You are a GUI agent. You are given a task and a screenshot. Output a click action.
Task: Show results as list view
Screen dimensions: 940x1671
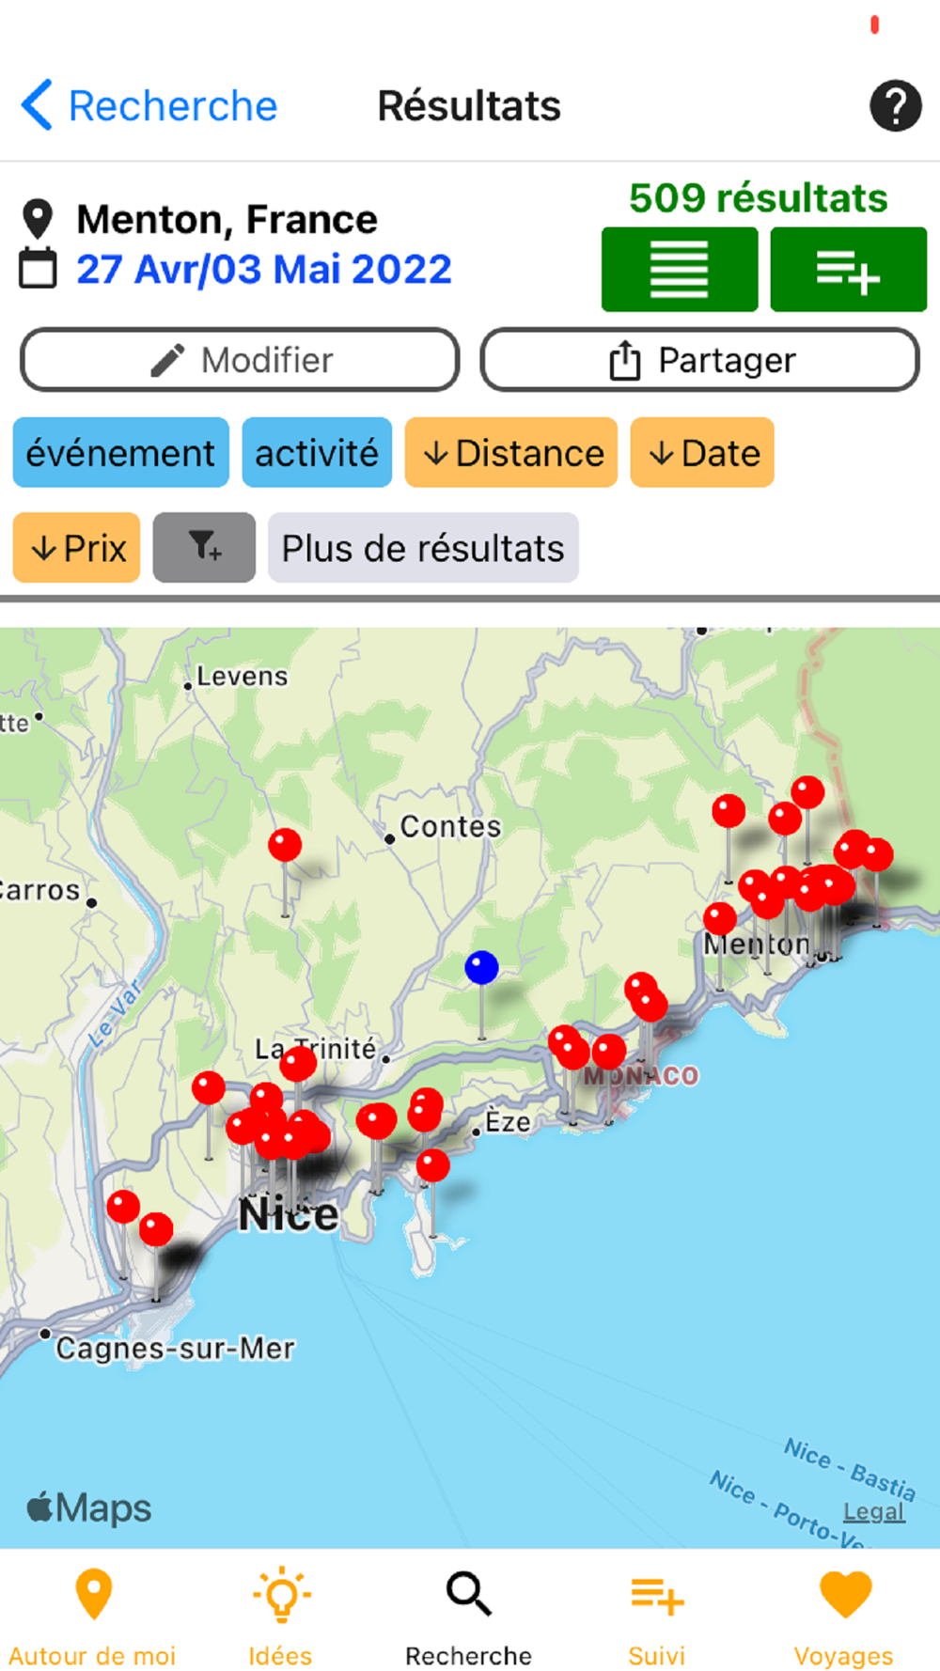pyautogui.click(x=680, y=269)
